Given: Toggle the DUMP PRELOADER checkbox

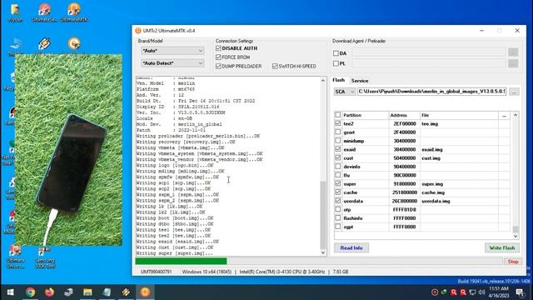Looking at the screenshot, I should 218,67.
